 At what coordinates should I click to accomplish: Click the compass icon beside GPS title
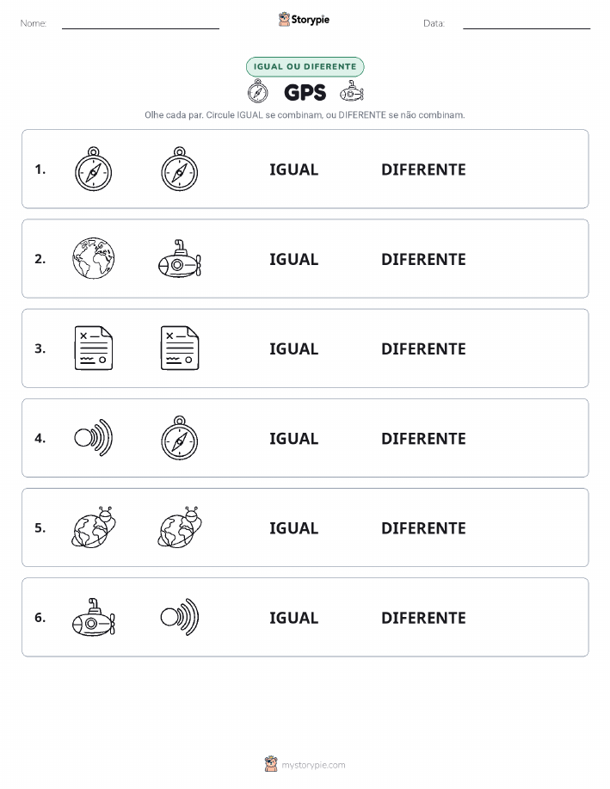point(258,91)
